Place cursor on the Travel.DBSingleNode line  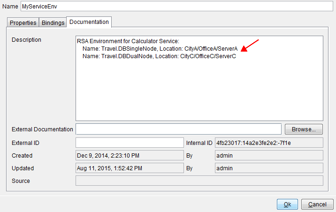click(160, 49)
